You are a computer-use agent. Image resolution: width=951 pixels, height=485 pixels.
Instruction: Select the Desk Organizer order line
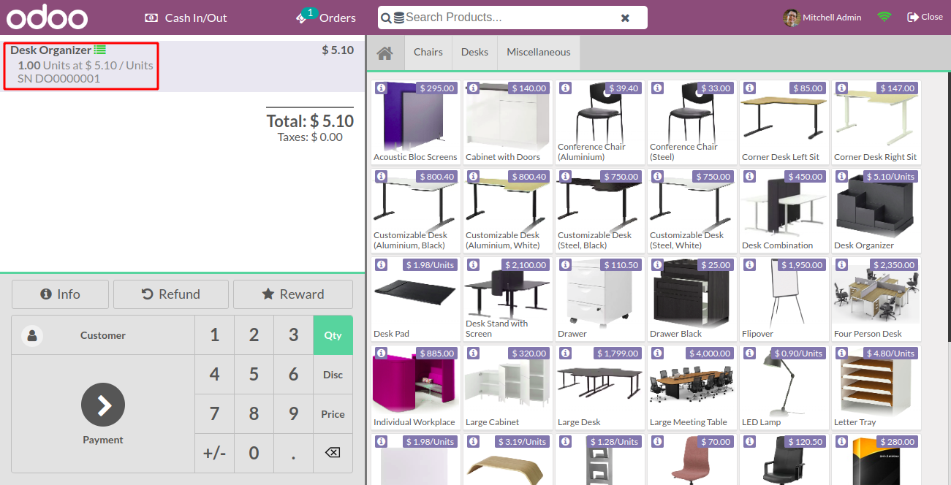tap(182, 66)
